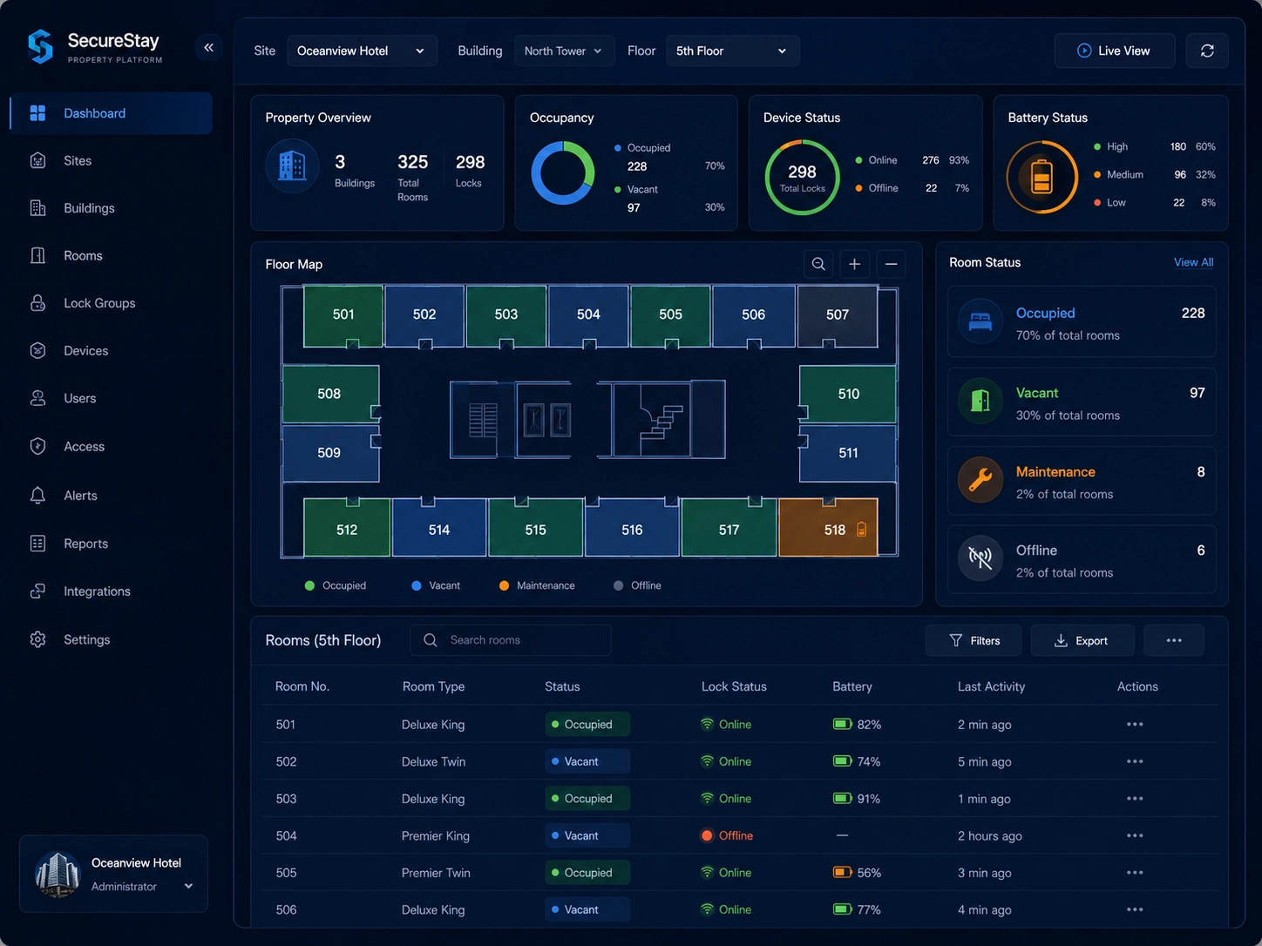Click the battery icon showing 56%
1262x946 pixels.
(842, 873)
